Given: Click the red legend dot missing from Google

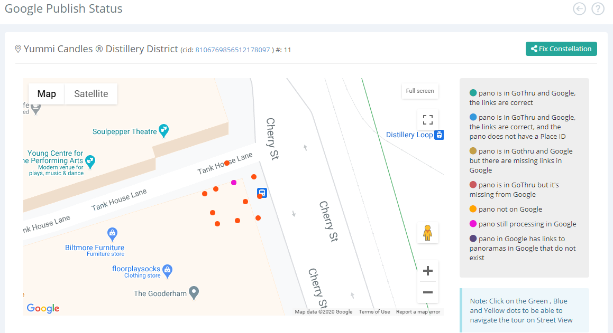Looking at the screenshot, I should (473, 185).
